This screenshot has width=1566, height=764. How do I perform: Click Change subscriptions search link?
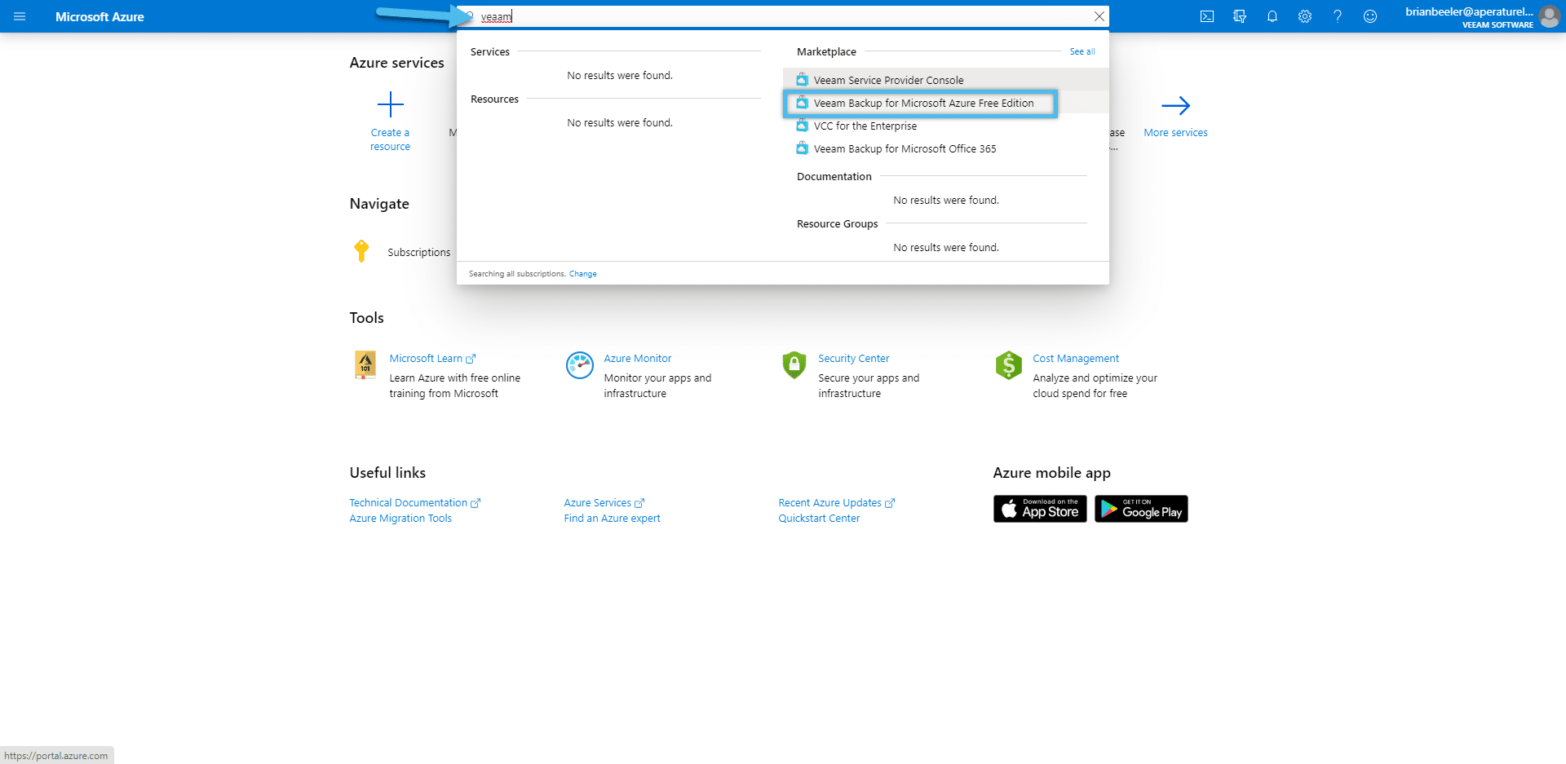click(582, 274)
